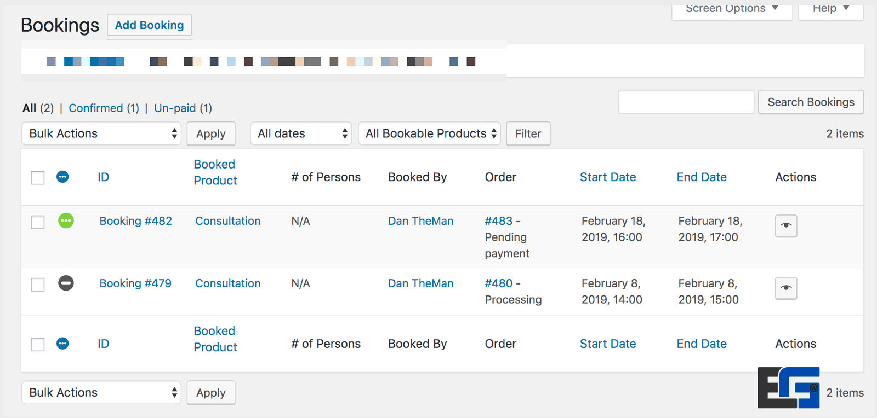Click the 'Pending payment' order status text
Screen dimensions: 877x418
coord(507,245)
